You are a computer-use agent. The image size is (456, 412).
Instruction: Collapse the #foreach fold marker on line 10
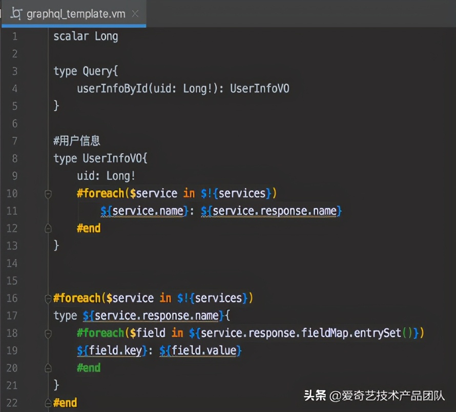click(x=48, y=194)
